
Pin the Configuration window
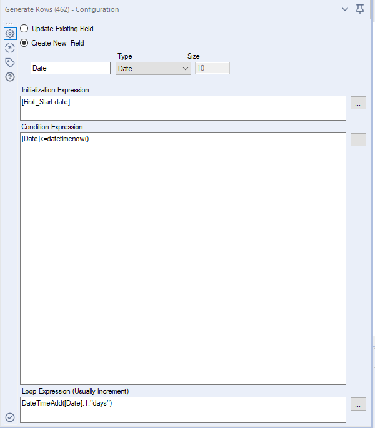pyautogui.click(x=360, y=9)
